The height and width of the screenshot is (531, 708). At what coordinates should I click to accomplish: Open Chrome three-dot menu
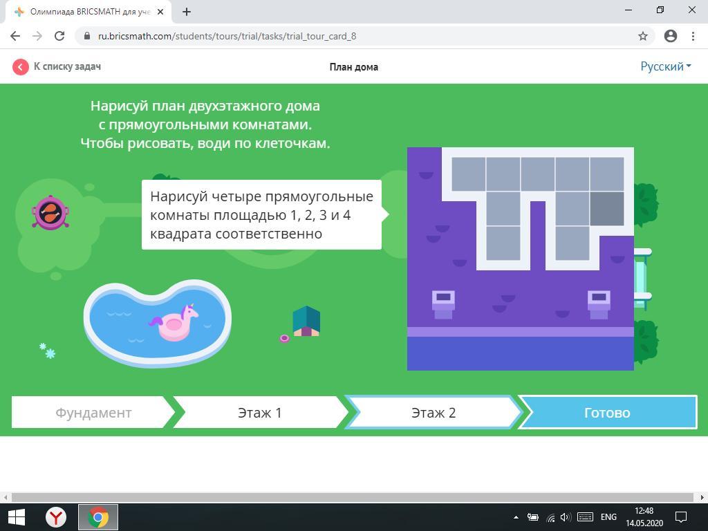[x=693, y=36]
